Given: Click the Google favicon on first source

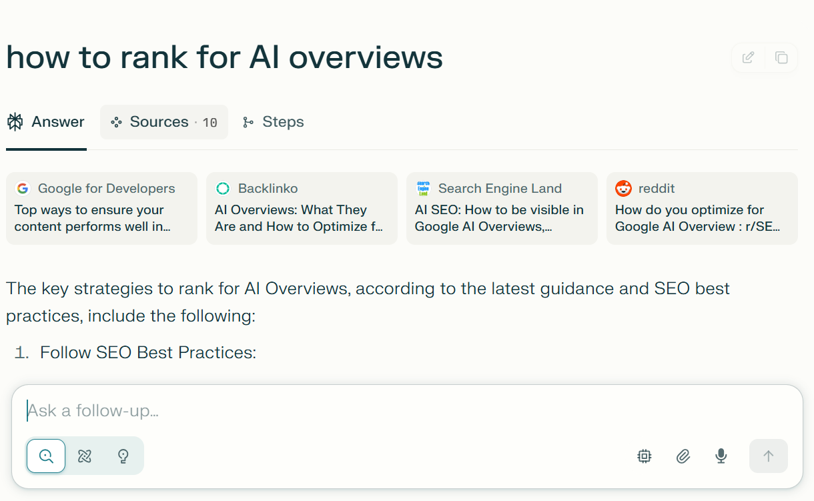Looking at the screenshot, I should tap(23, 189).
